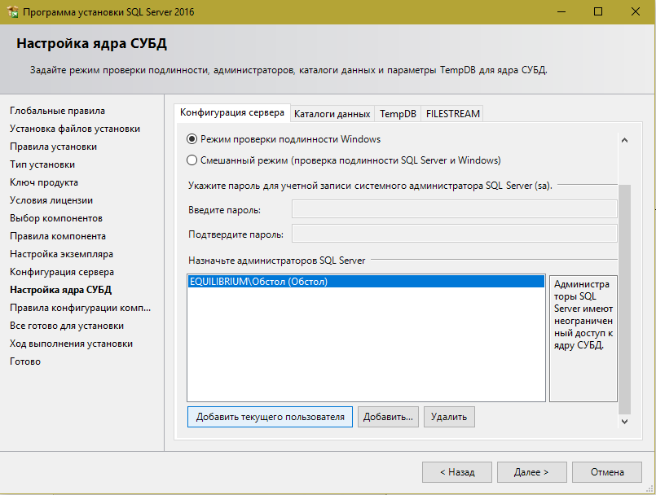The height and width of the screenshot is (495, 656).
Task: Go back with the Назад button
Action: tap(457, 472)
